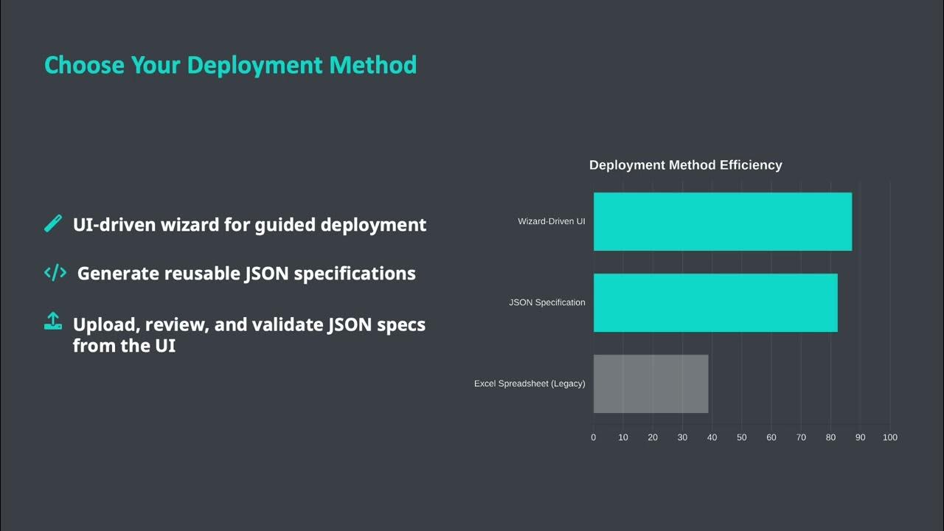Click the 'Excel Spreadsheet (Legacy)' axis label

pos(530,383)
